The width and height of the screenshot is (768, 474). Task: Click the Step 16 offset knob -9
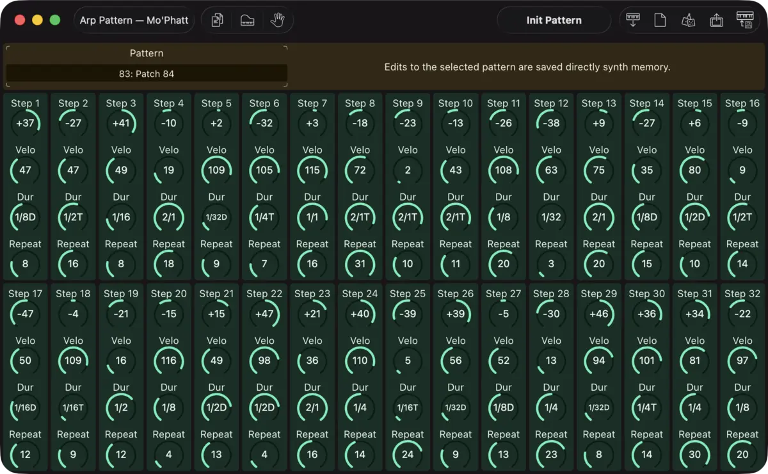tap(742, 123)
